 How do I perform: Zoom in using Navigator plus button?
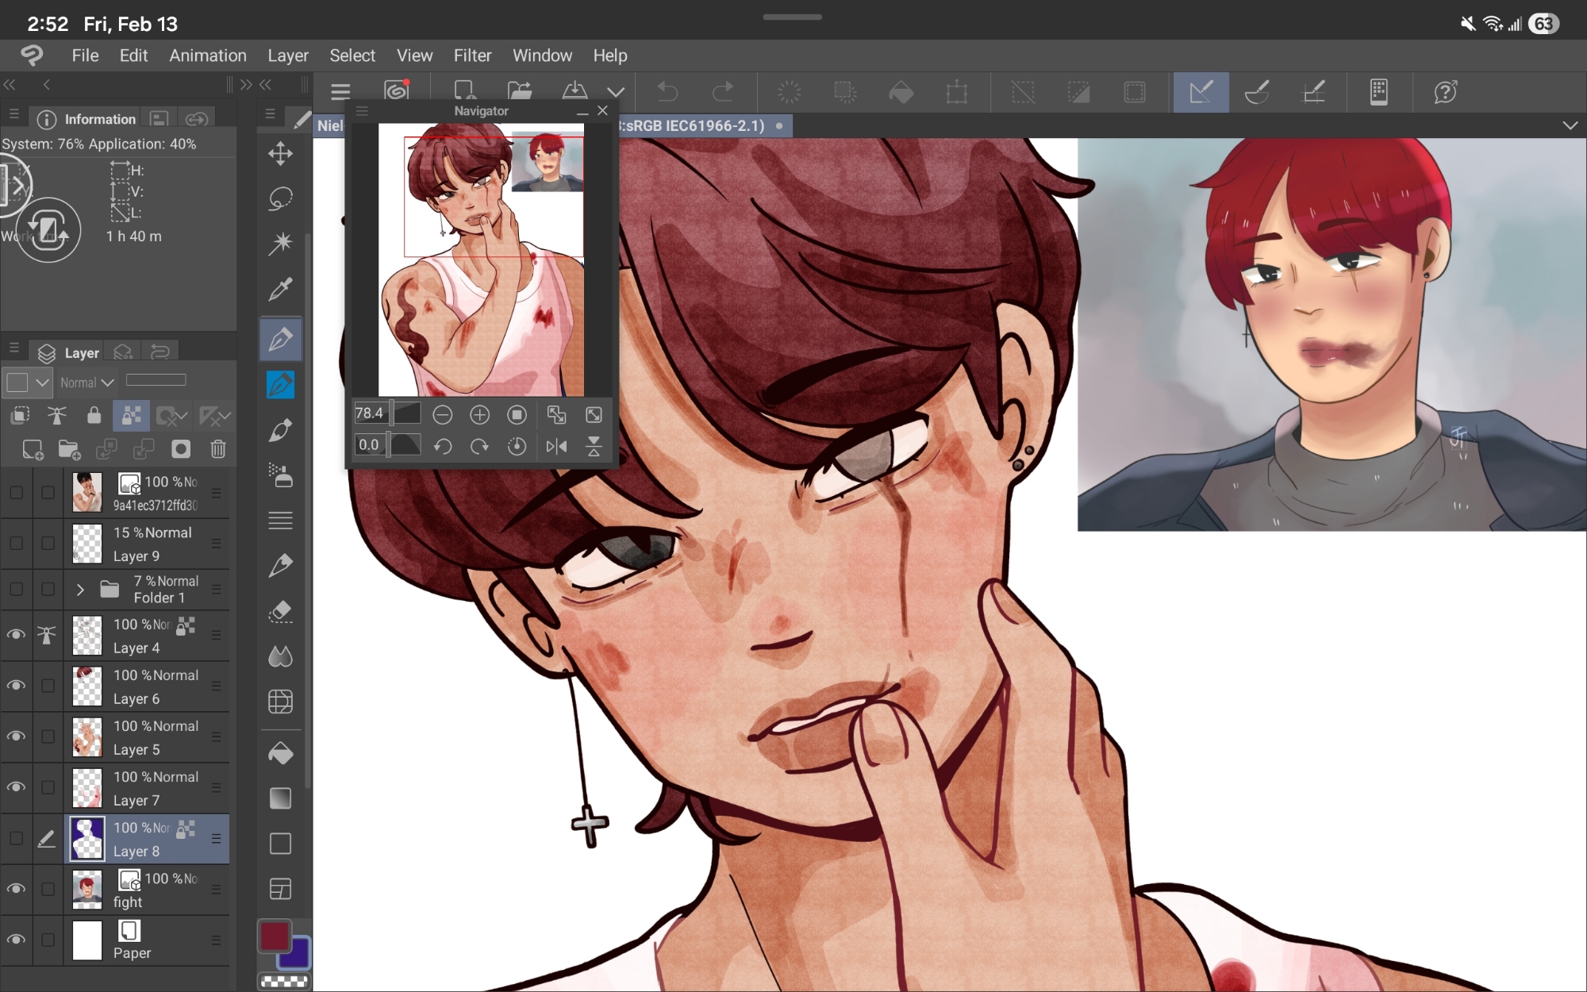pyautogui.click(x=479, y=414)
